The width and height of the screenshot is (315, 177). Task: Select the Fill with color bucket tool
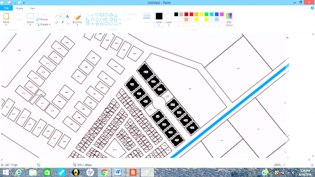point(62,16)
